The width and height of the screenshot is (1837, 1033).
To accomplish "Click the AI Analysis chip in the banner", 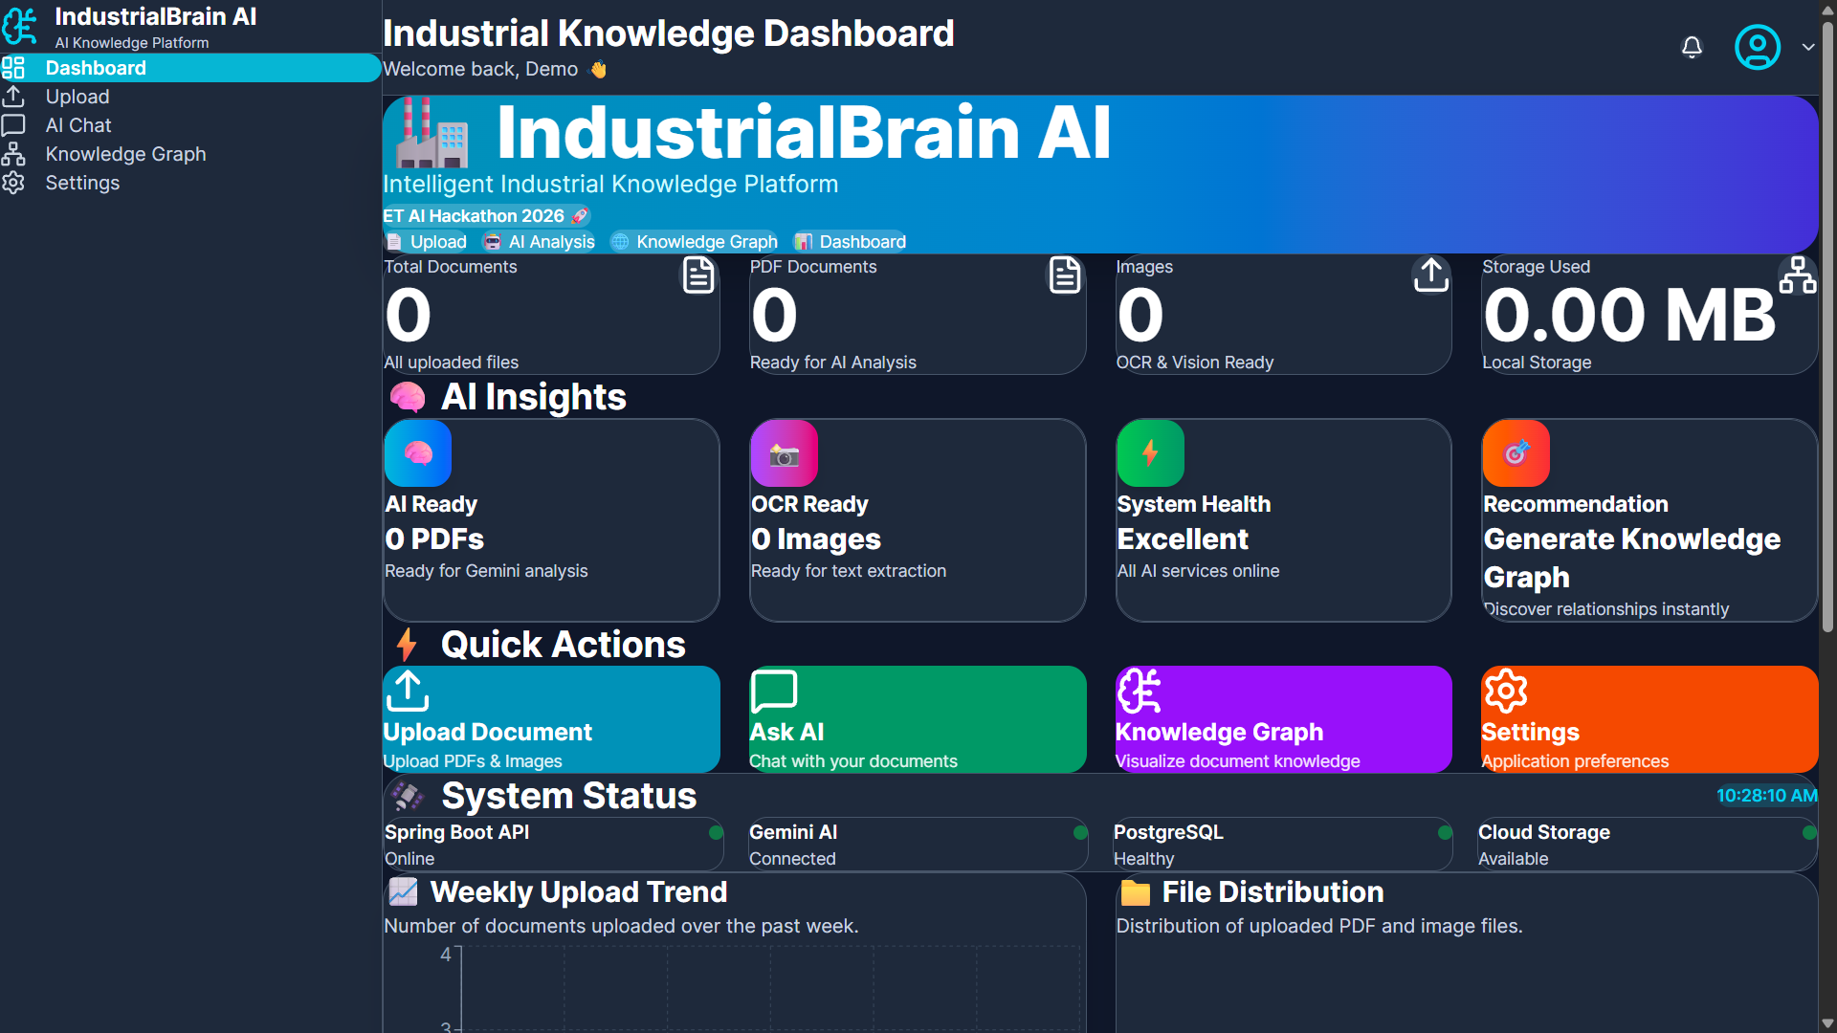I will [539, 242].
